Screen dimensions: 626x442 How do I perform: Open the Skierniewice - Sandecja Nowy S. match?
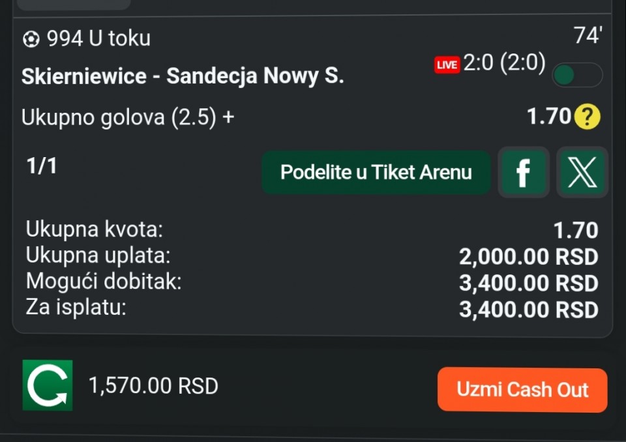(182, 76)
